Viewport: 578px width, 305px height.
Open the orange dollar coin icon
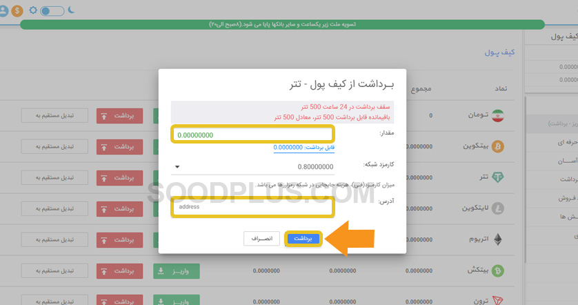pyautogui.click(x=17, y=11)
